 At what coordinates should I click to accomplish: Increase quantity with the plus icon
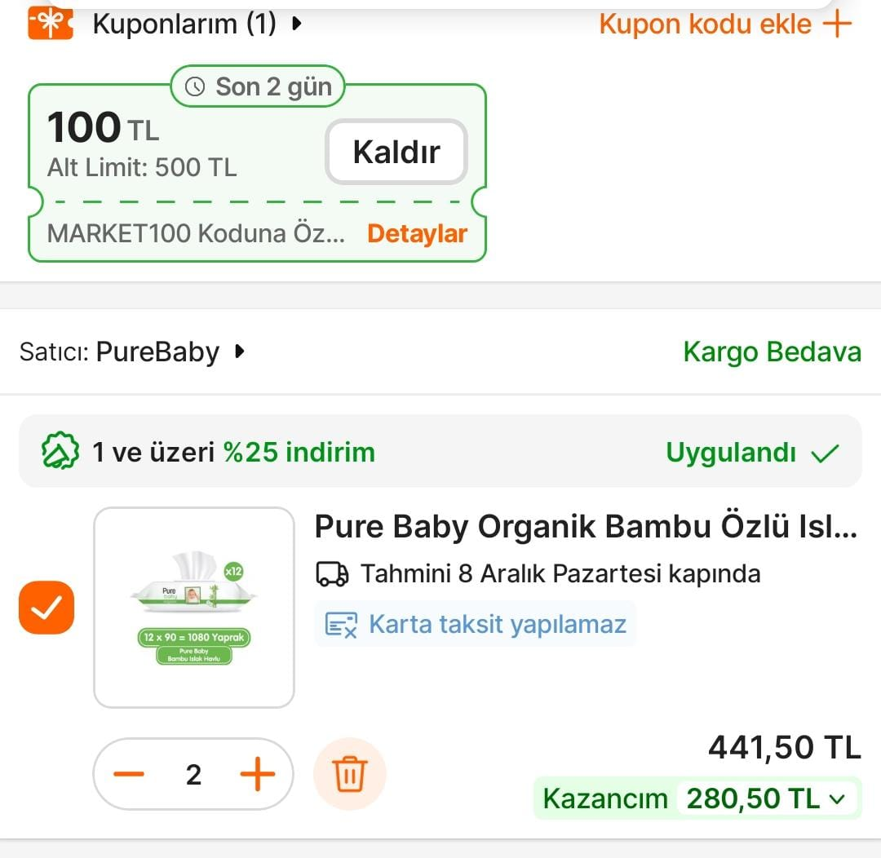(x=258, y=773)
